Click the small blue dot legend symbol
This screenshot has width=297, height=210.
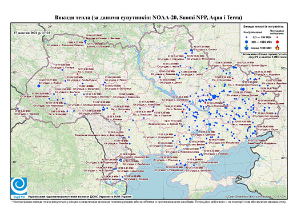pyautogui.click(x=246, y=38)
